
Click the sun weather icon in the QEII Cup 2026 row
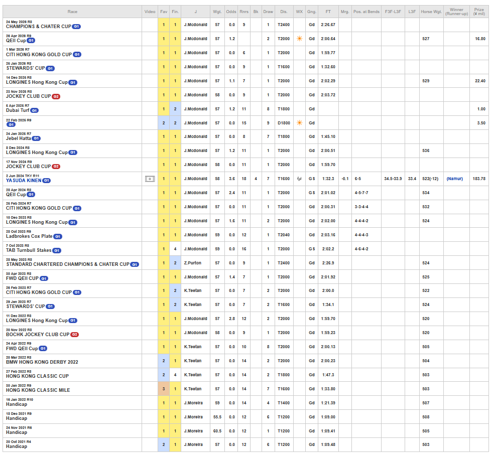tap(299, 39)
